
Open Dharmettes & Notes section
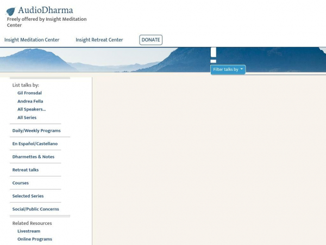tap(33, 157)
